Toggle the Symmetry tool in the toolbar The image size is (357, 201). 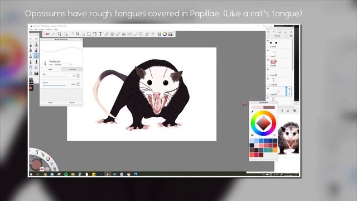129,34
